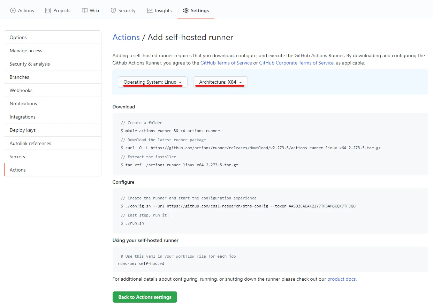Click the Configure section heading
The height and width of the screenshot is (304, 433).
123,182
